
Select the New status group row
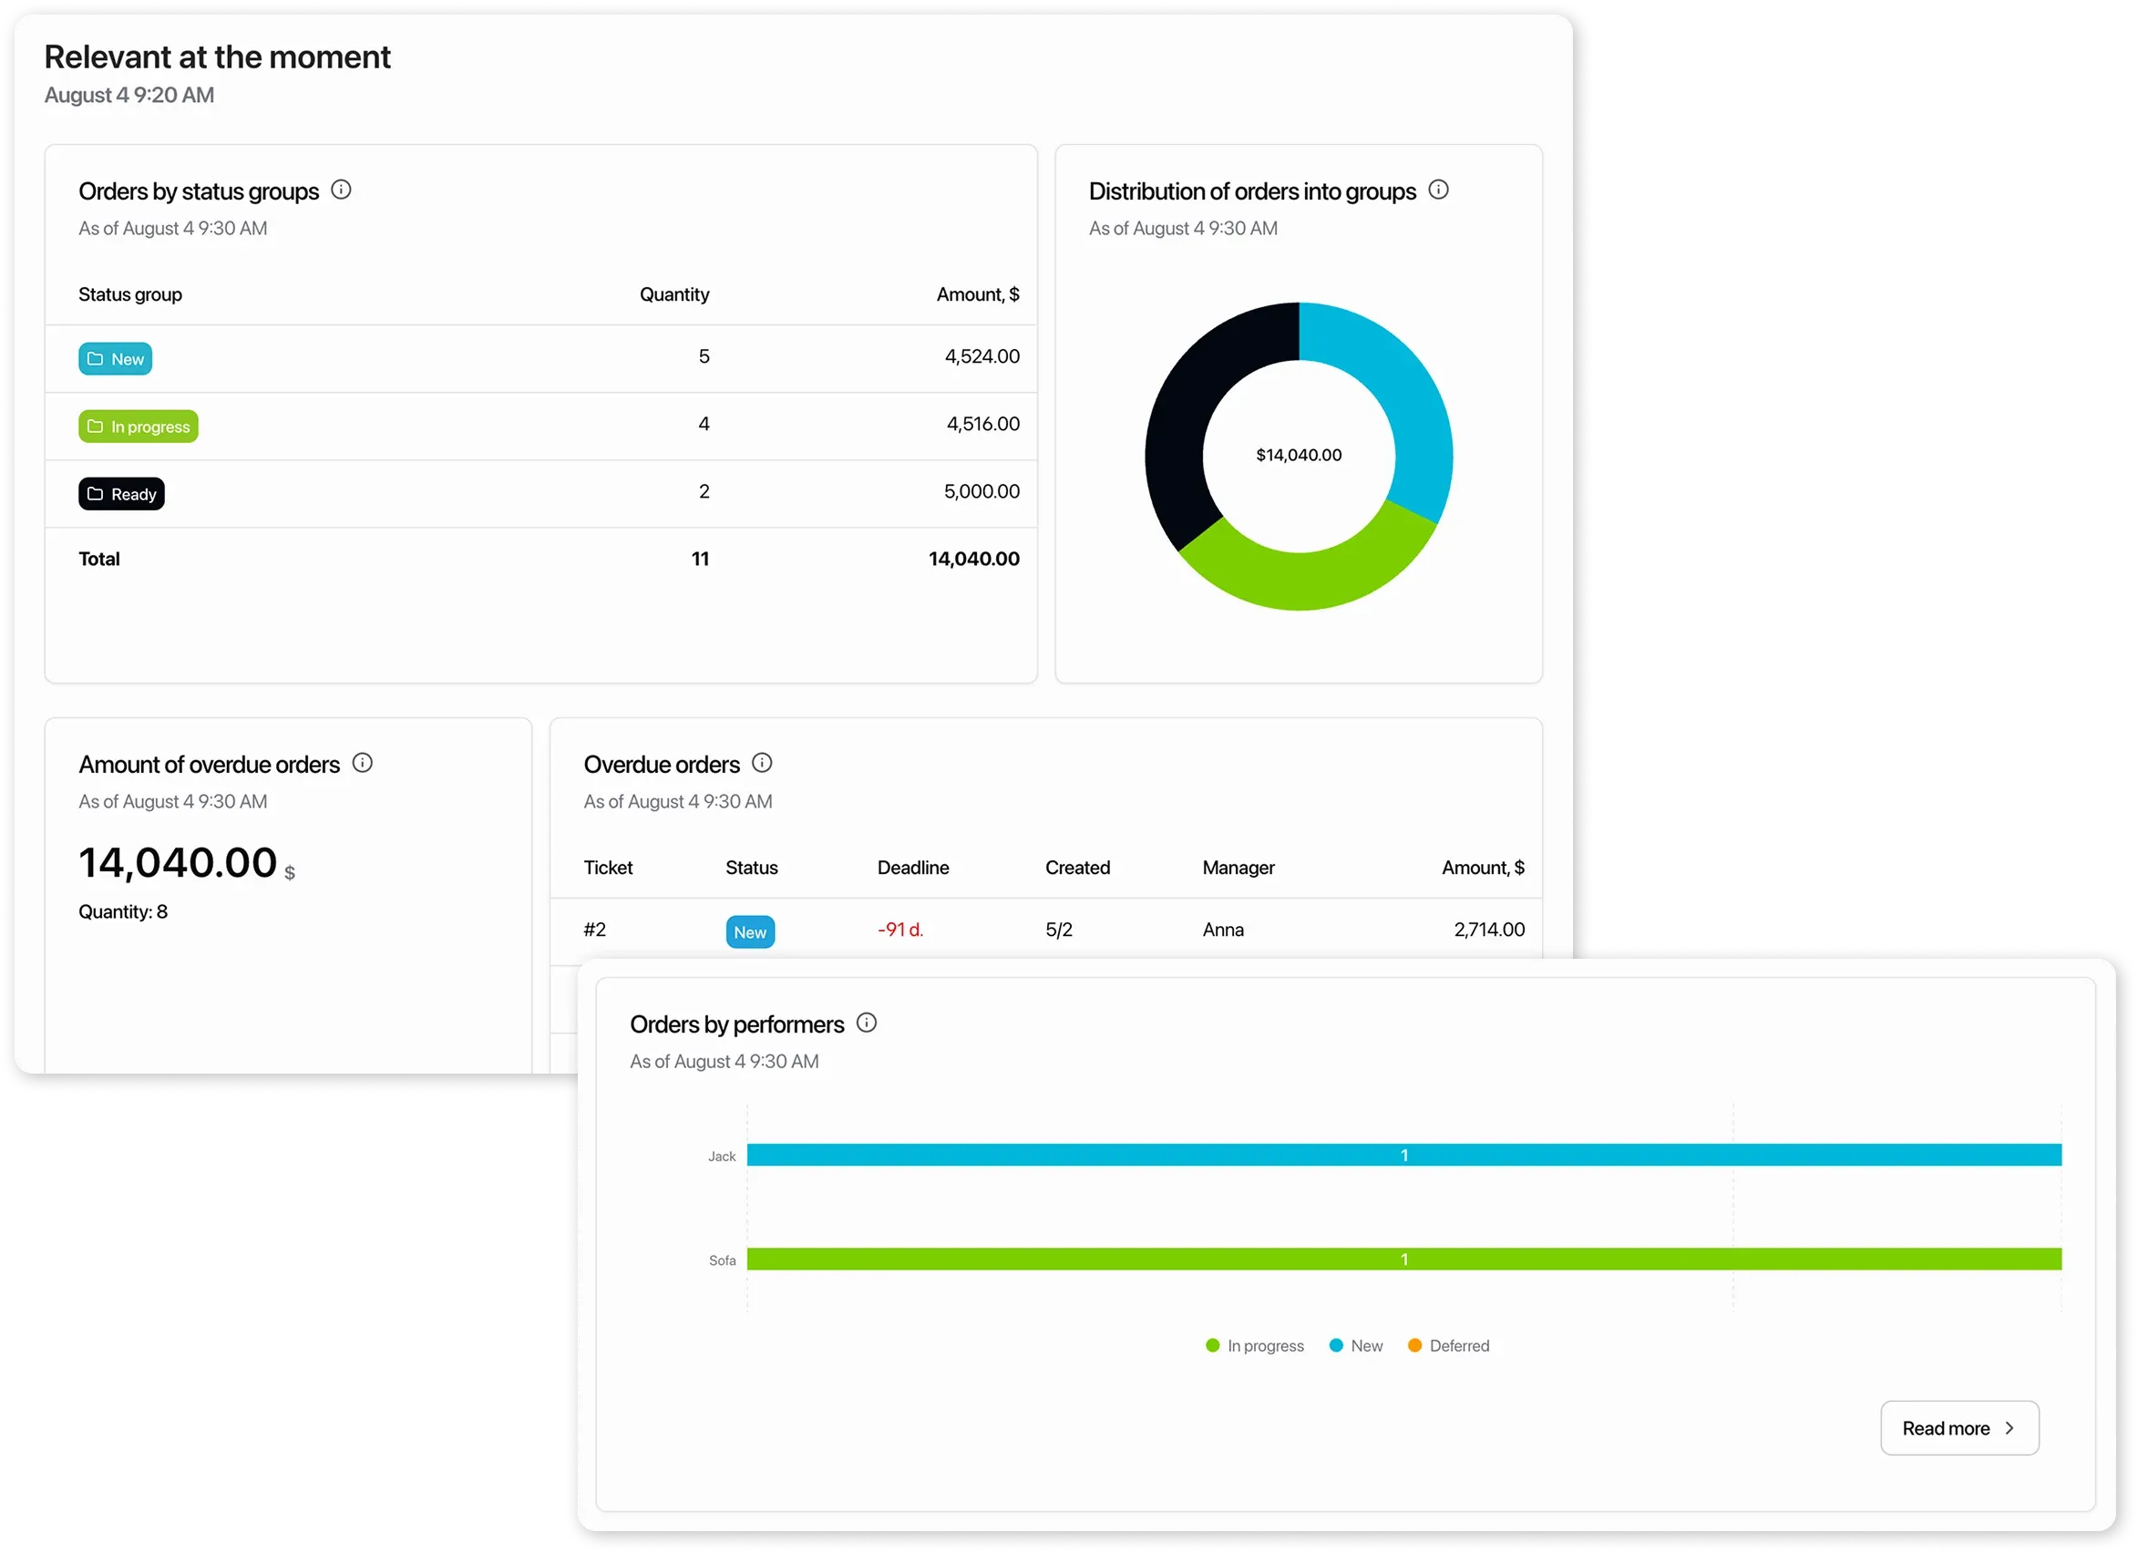tap(542, 357)
